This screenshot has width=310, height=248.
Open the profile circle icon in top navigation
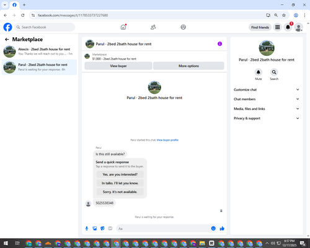coord(183,27)
